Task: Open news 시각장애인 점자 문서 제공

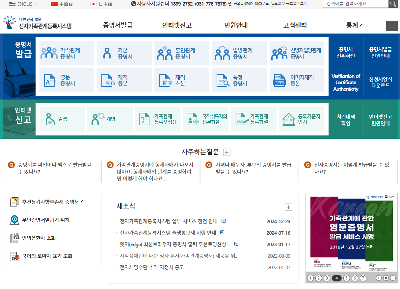Action: tap(178, 256)
